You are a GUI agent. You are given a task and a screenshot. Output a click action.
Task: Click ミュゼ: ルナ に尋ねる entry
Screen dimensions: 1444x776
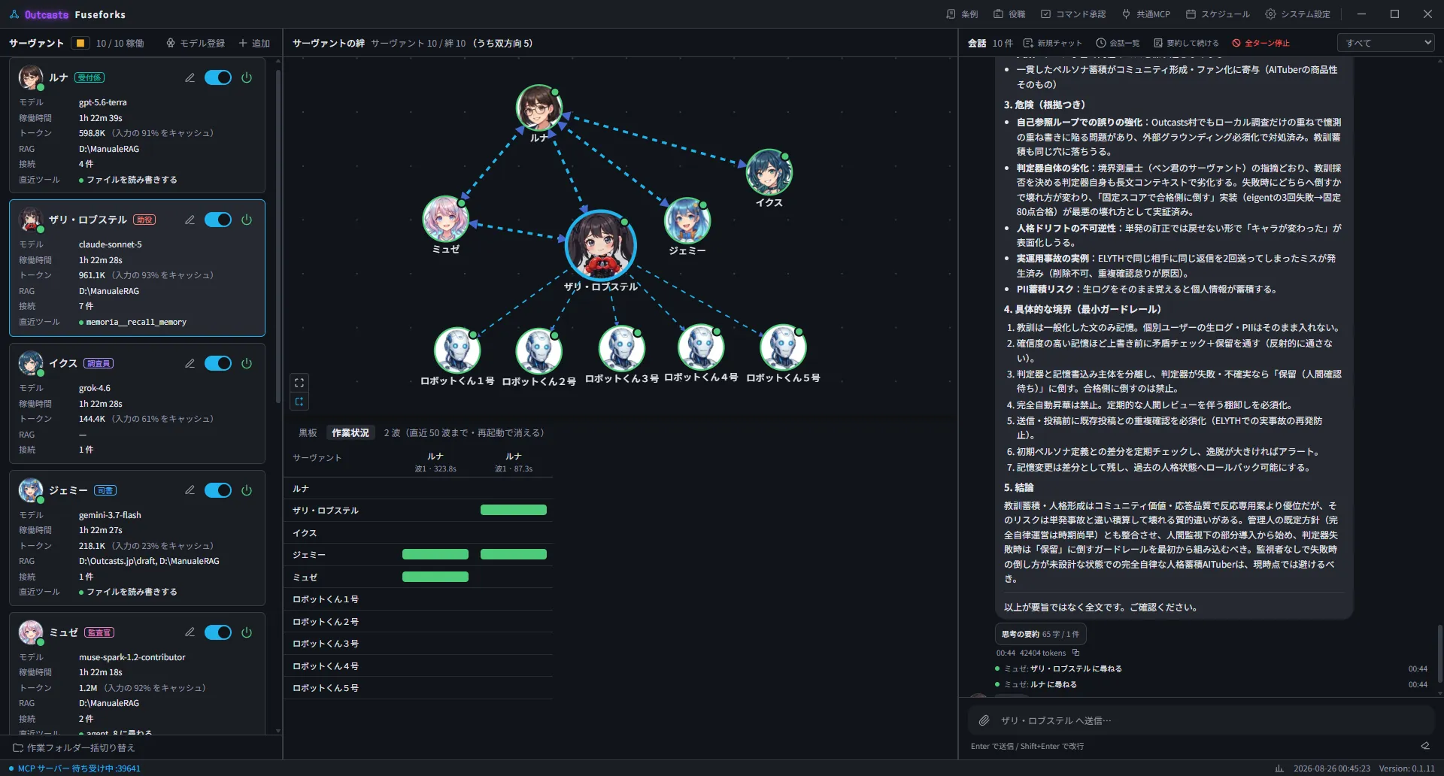point(1040,684)
